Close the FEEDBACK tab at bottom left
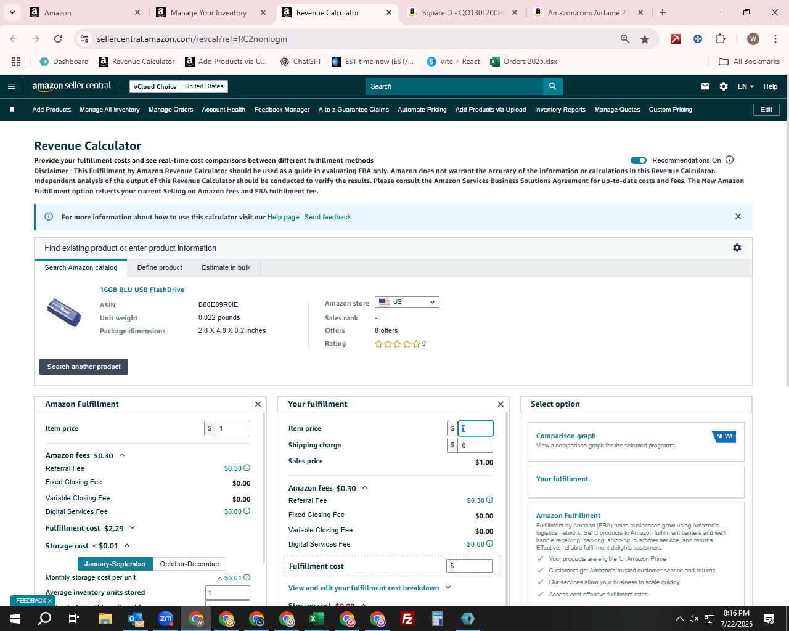Viewport: 789px width, 631px height. [50, 601]
